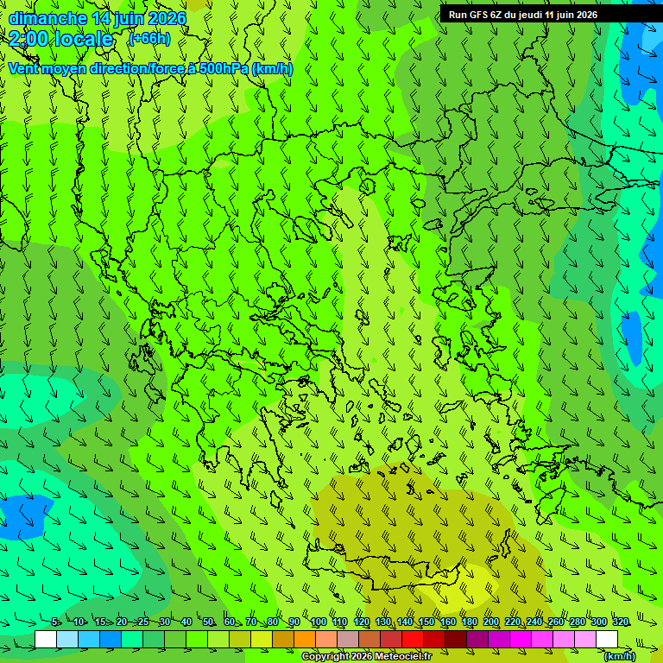The width and height of the screenshot is (663, 663).
Task: Click the legend value '320'
Action: pos(621,622)
